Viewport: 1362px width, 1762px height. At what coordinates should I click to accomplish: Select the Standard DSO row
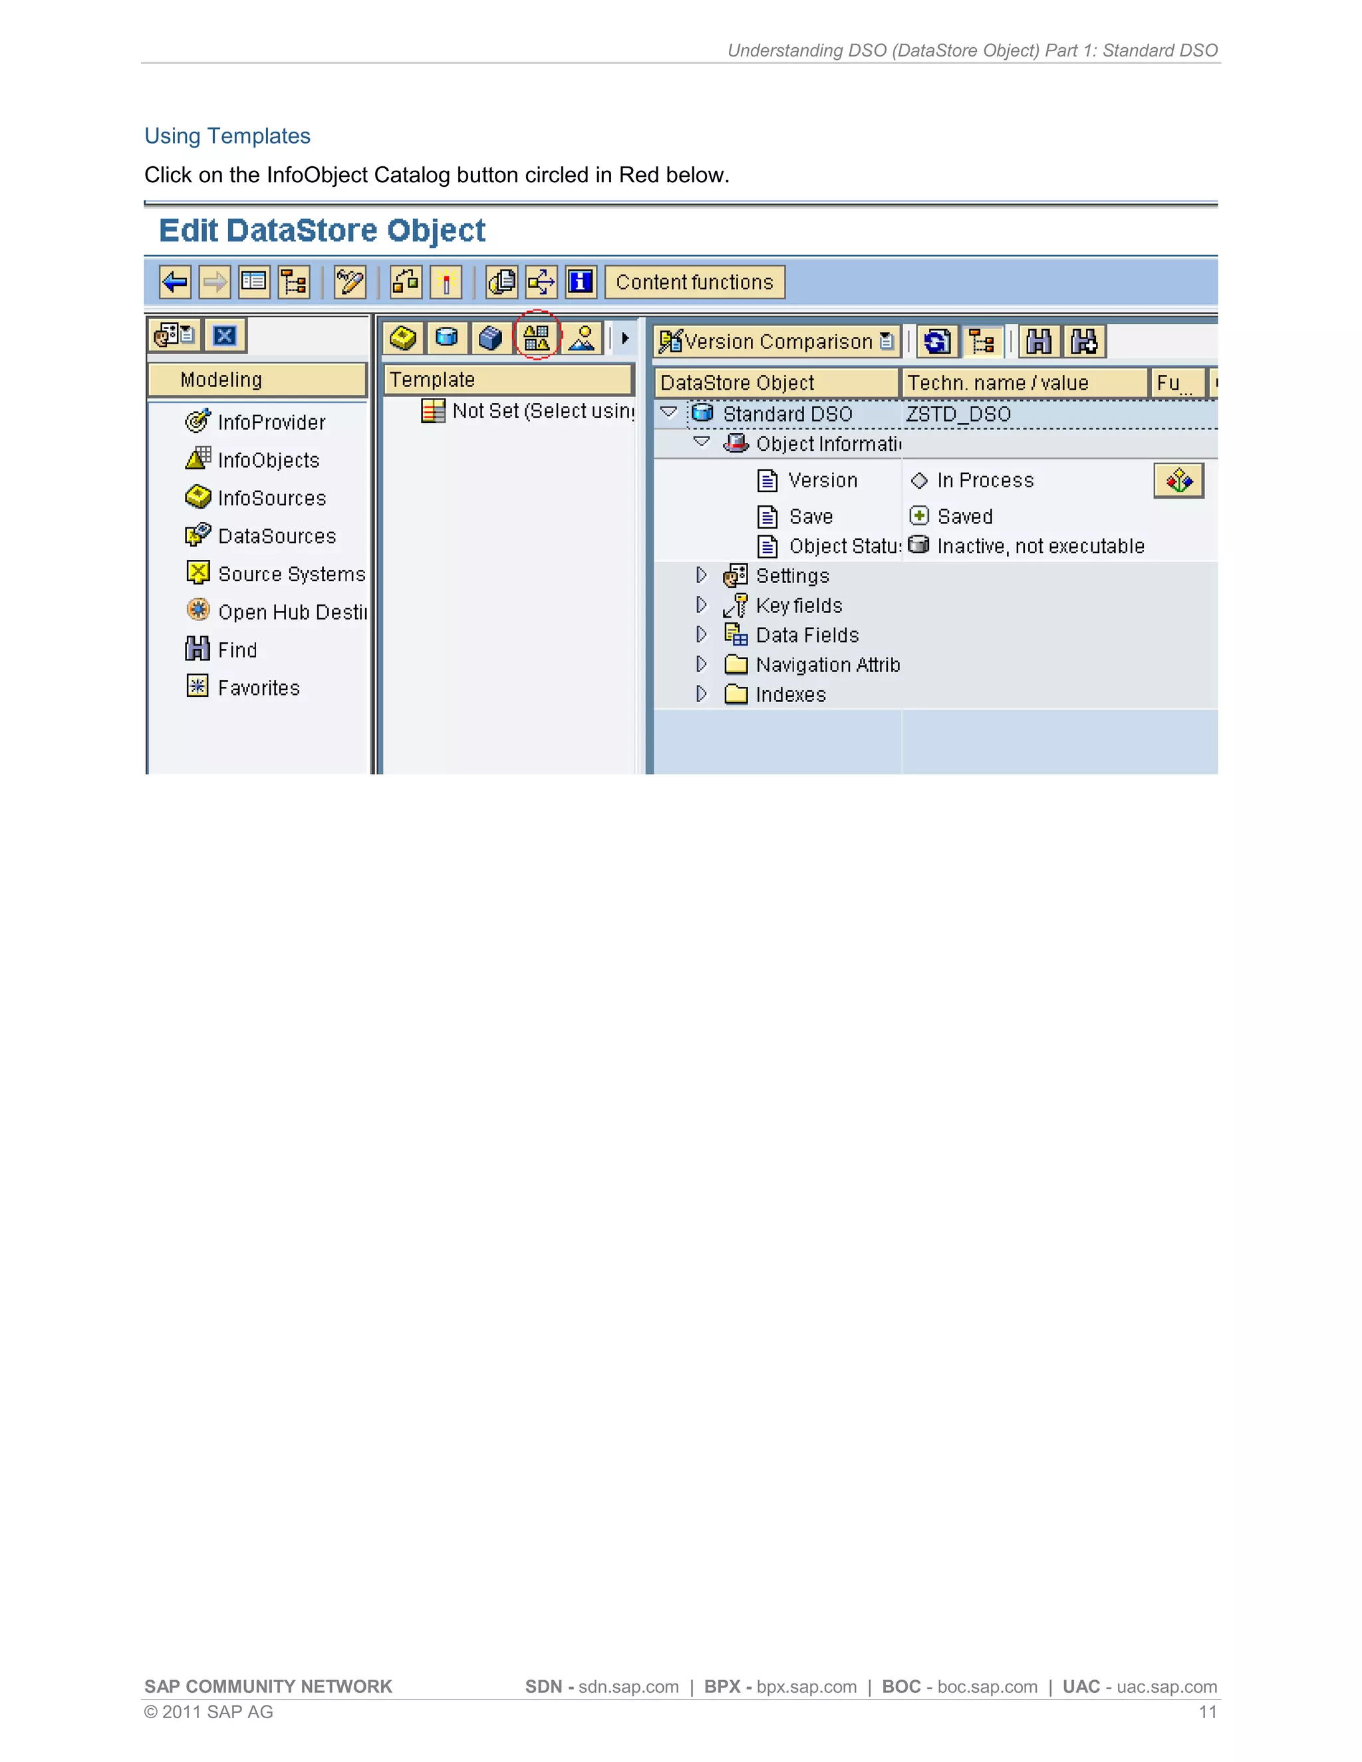coord(936,414)
